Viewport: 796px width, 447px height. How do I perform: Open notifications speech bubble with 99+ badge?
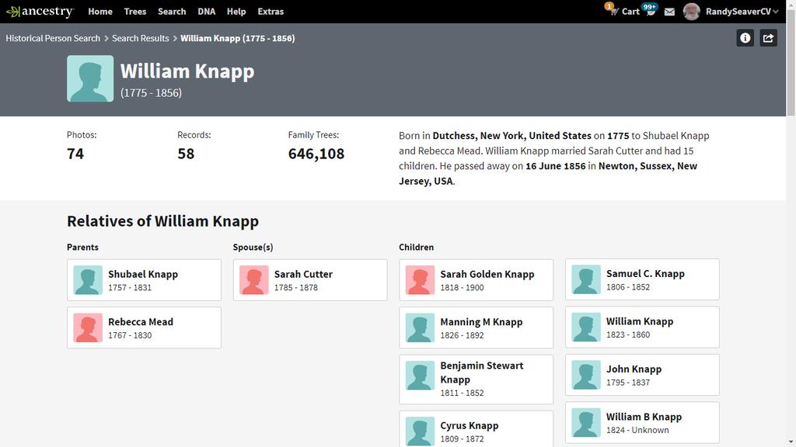click(651, 10)
